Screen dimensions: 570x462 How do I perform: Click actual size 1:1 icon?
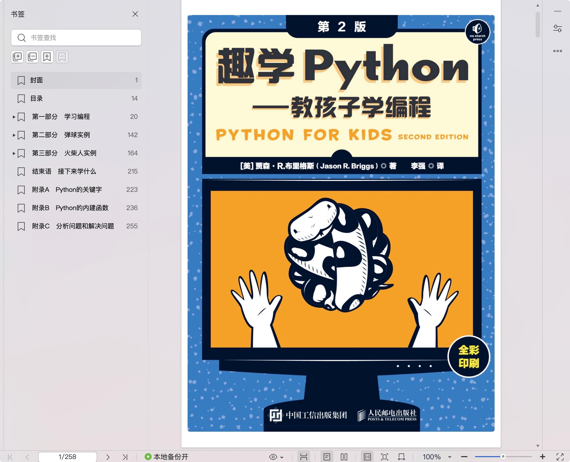(367, 457)
